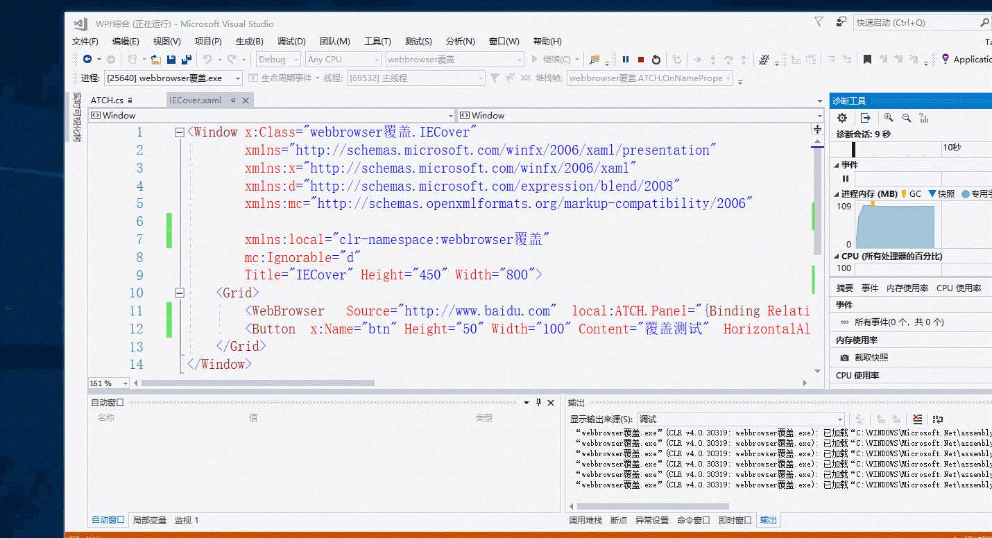Pin the IECover.xaml tab

(233, 101)
